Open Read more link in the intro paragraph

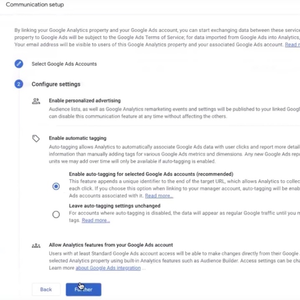click(292, 45)
